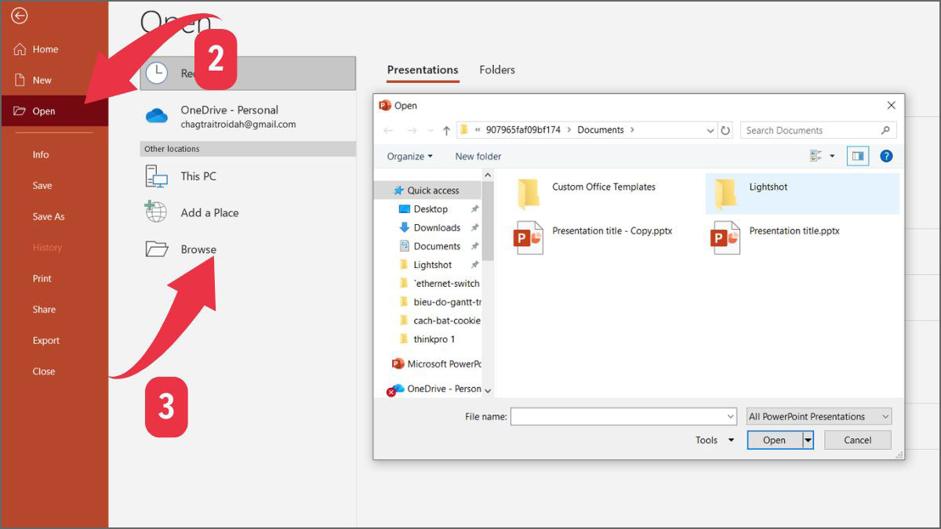Viewport: 941px width, 529px height.
Task: Select This PC under Other locations
Action: pyautogui.click(x=199, y=176)
